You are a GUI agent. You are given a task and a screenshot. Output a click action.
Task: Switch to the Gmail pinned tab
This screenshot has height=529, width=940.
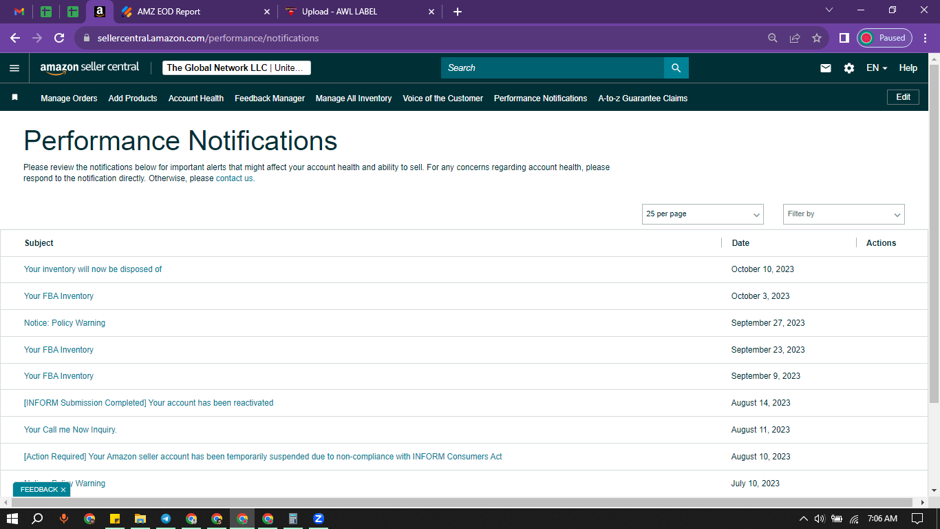[x=19, y=12]
